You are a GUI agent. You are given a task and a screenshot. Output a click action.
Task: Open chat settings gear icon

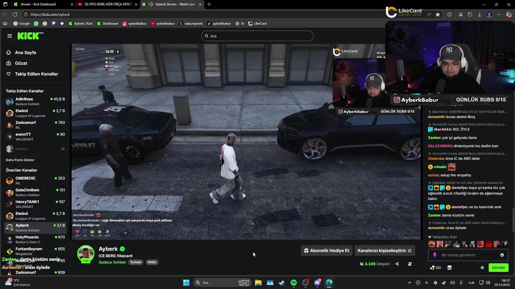[x=482, y=268]
